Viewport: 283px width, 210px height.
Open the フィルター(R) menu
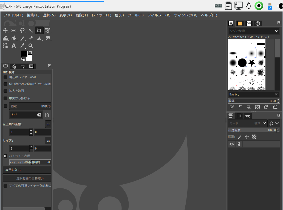(159, 15)
